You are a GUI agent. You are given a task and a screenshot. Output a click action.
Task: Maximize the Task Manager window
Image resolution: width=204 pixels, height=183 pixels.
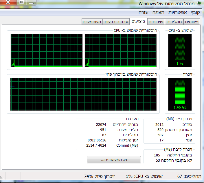pyautogui.click(x=21, y=3)
